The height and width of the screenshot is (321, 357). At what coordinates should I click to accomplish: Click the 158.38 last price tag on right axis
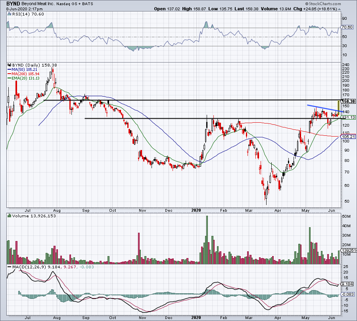(348, 101)
